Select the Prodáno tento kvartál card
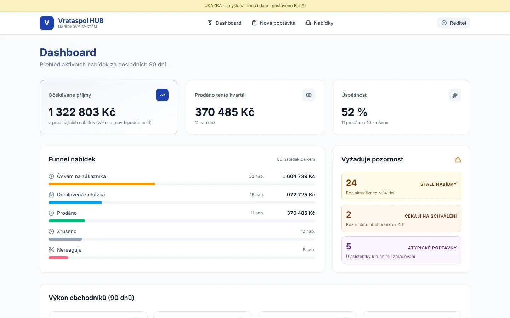This screenshot has height=318, width=510. point(255,107)
